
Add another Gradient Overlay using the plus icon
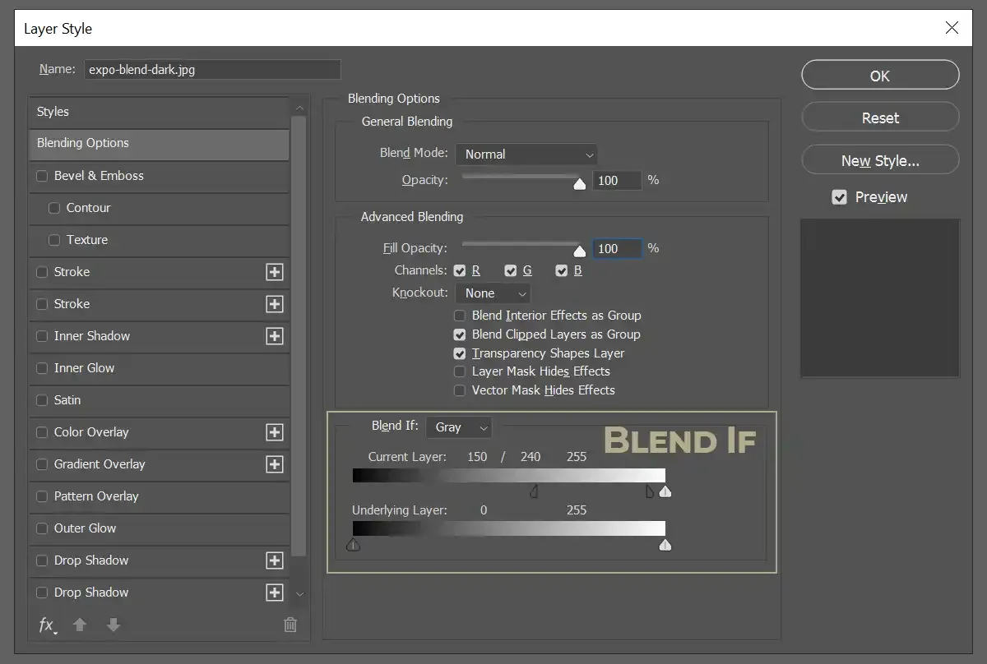click(x=274, y=464)
